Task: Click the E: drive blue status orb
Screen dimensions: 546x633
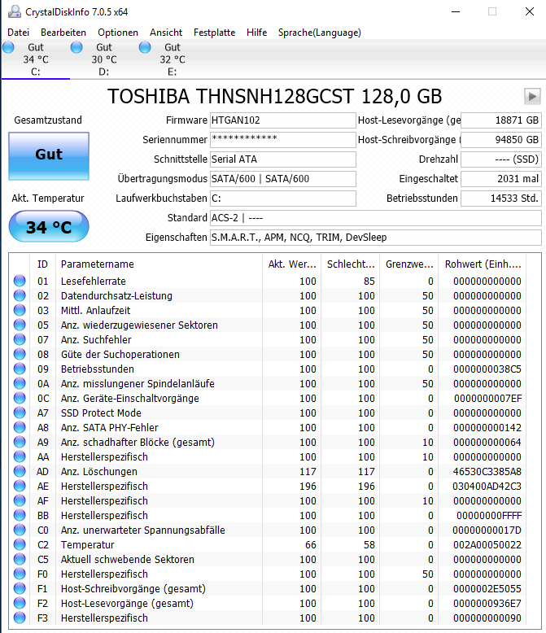Action: (145, 47)
